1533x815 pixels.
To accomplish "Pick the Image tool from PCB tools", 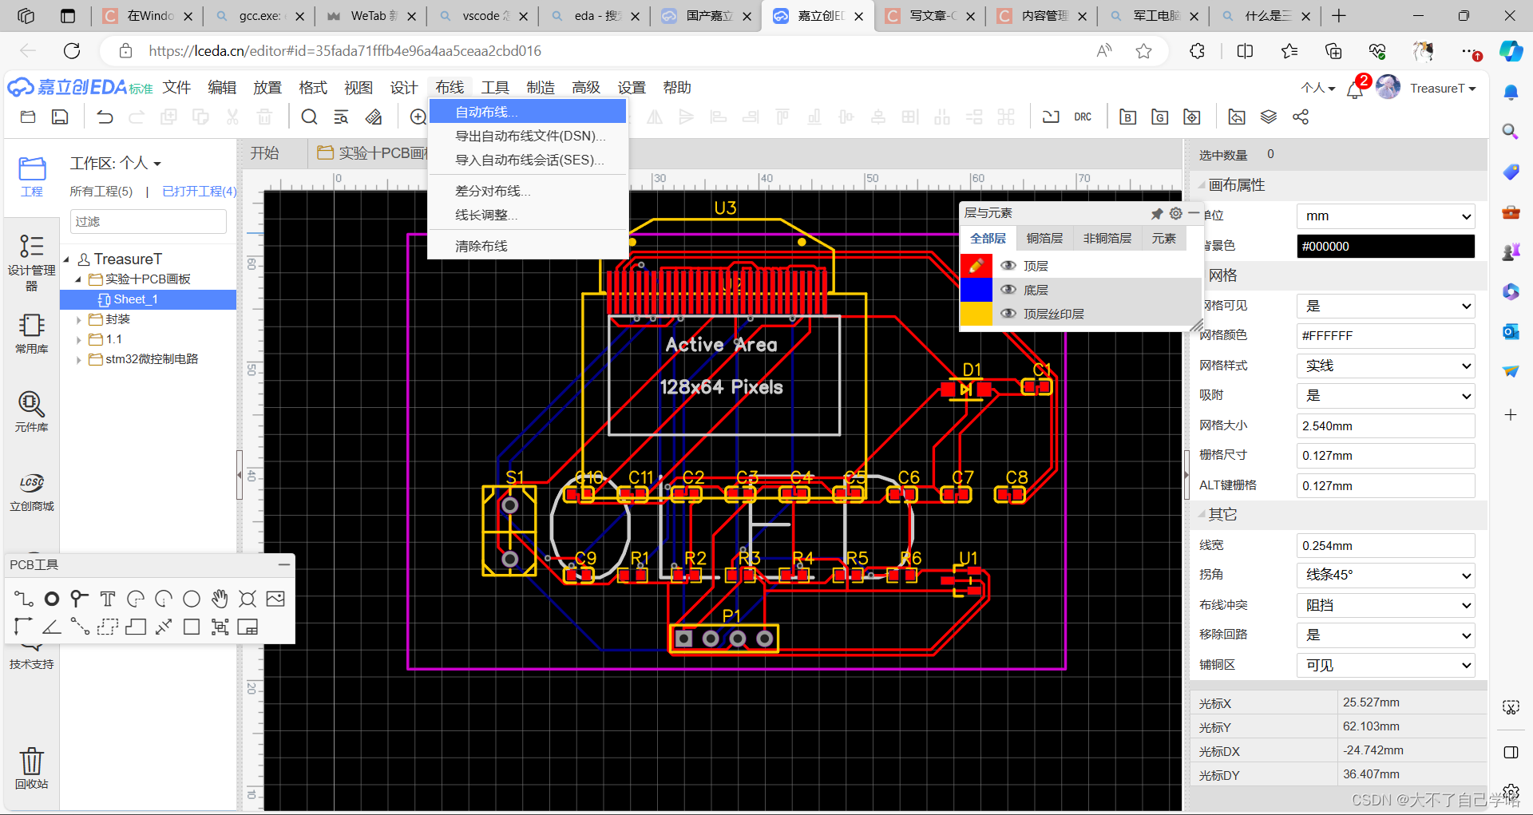I will pyautogui.click(x=275, y=599).
